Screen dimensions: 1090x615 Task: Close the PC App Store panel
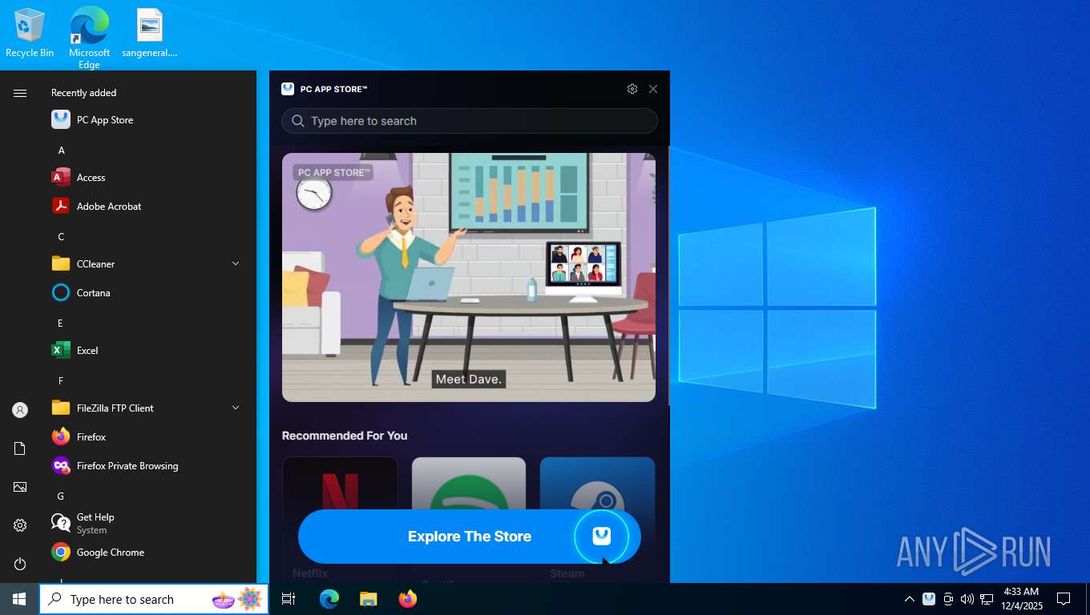pos(653,89)
